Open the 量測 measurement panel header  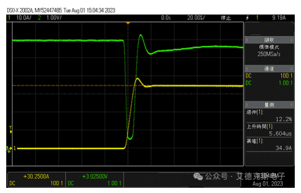pyautogui.click(x=269, y=105)
